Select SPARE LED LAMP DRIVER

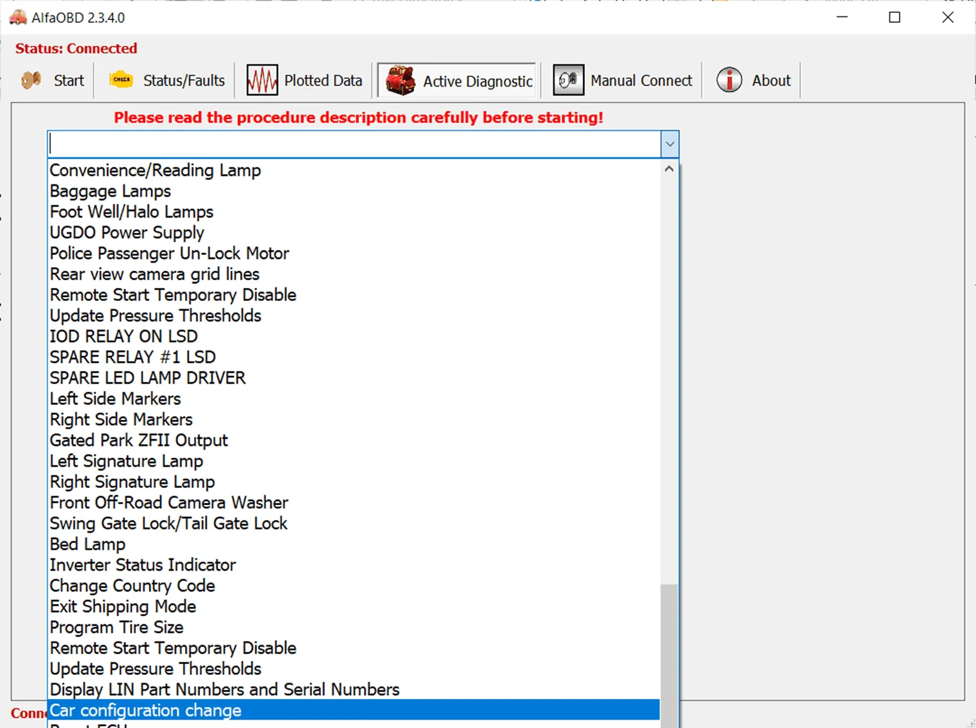click(353, 377)
